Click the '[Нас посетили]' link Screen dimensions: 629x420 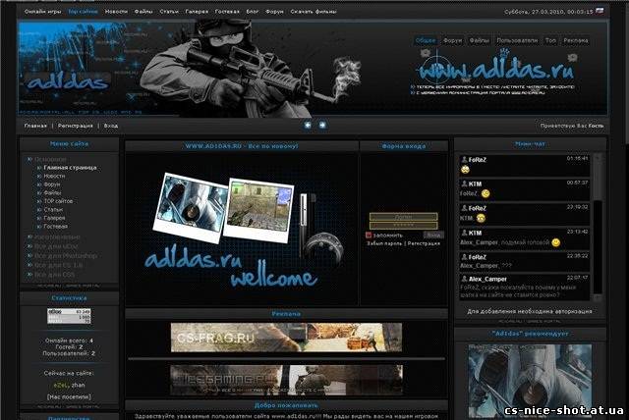pyautogui.click(x=69, y=396)
